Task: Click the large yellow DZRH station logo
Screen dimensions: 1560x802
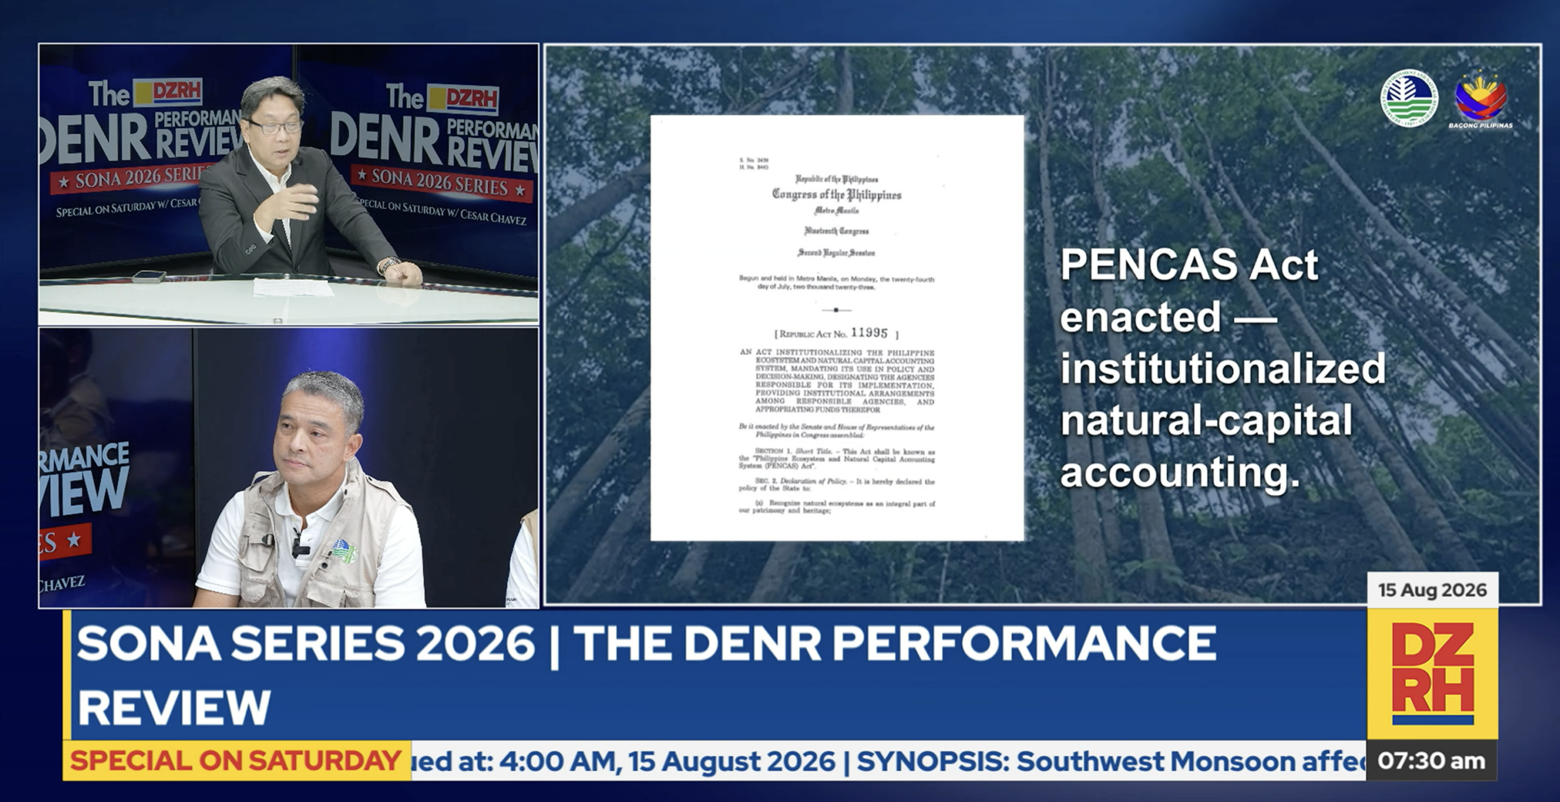Action: coord(1433,673)
